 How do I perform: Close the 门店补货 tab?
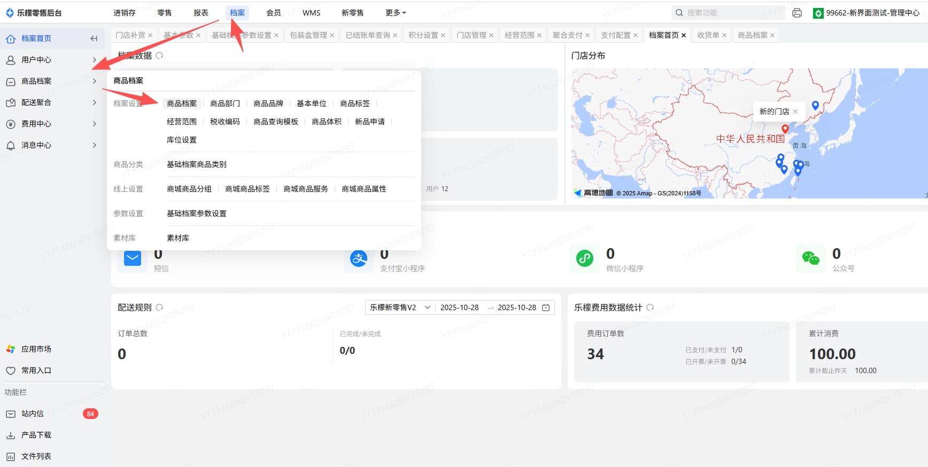(x=150, y=36)
